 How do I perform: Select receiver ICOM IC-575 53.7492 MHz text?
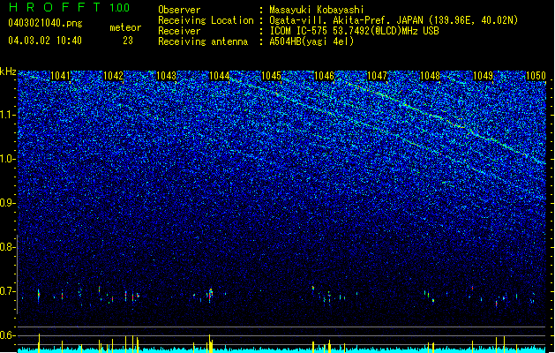click(354, 31)
